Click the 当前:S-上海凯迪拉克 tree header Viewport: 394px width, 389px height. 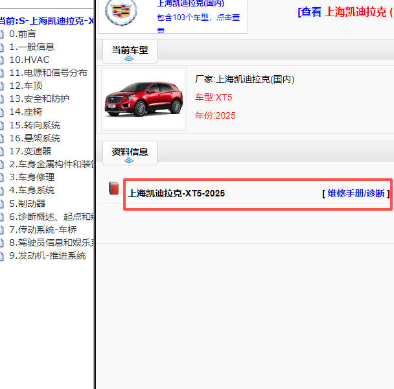pyautogui.click(x=47, y=21)
